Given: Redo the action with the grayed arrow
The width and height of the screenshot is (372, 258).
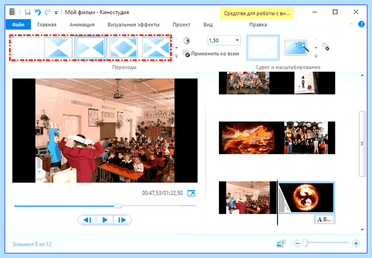Looking at the screenshot, I should (x=48, y=12).
